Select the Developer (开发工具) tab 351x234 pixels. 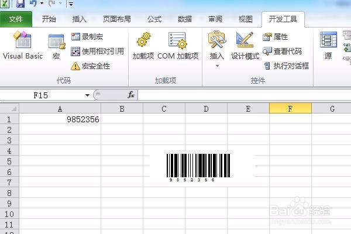pos(283,19)
